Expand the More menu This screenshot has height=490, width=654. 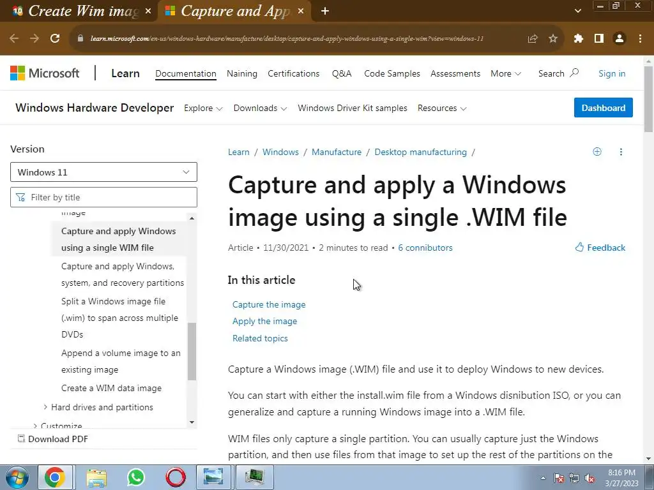click(506, 73)
